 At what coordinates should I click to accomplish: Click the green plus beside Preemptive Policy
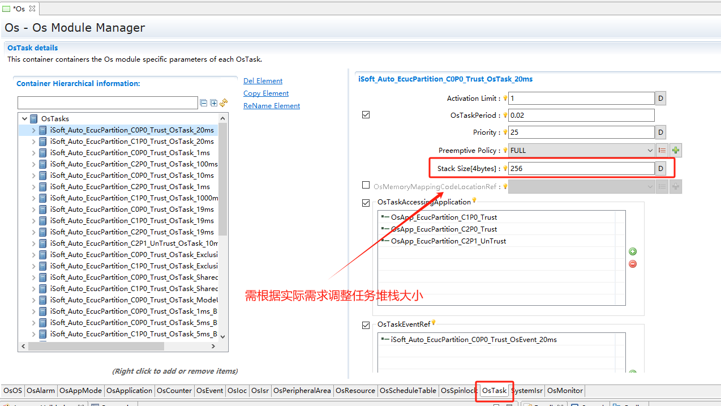(x=675, y=151)
